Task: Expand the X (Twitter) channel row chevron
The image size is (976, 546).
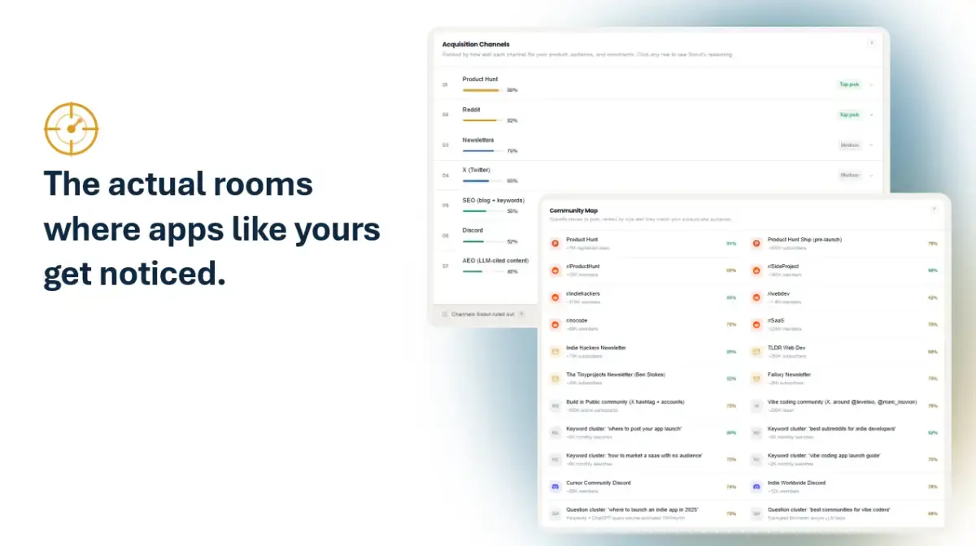Action: click(x=871, y=175)
